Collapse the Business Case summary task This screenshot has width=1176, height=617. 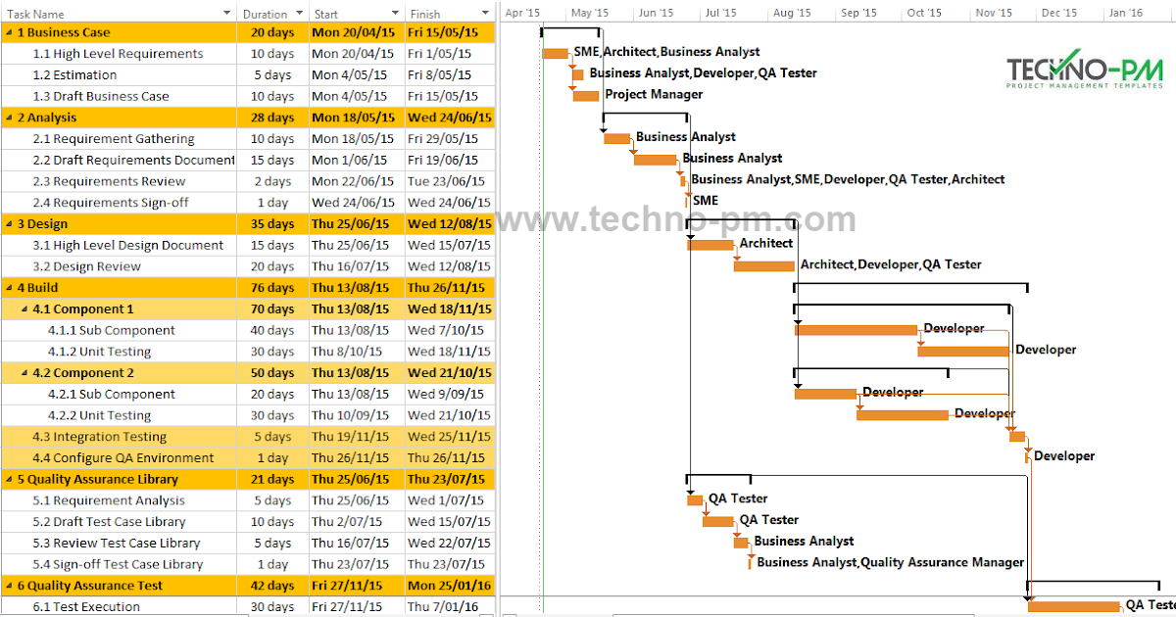point(8,31)
